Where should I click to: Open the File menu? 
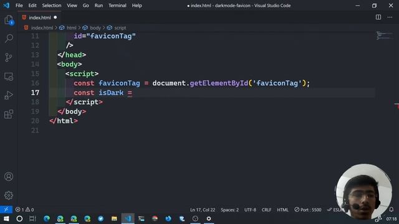(19, 6)
